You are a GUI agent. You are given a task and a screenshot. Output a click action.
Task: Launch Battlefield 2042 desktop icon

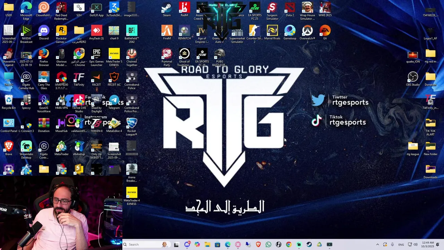pos(131,34)
